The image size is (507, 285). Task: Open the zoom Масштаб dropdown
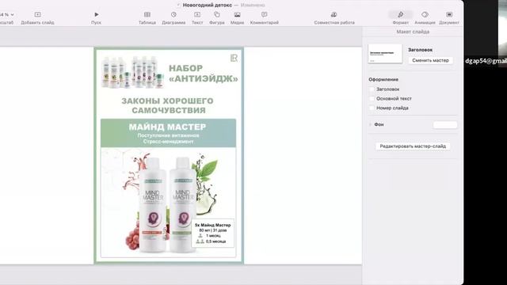[x=7, y=14]
